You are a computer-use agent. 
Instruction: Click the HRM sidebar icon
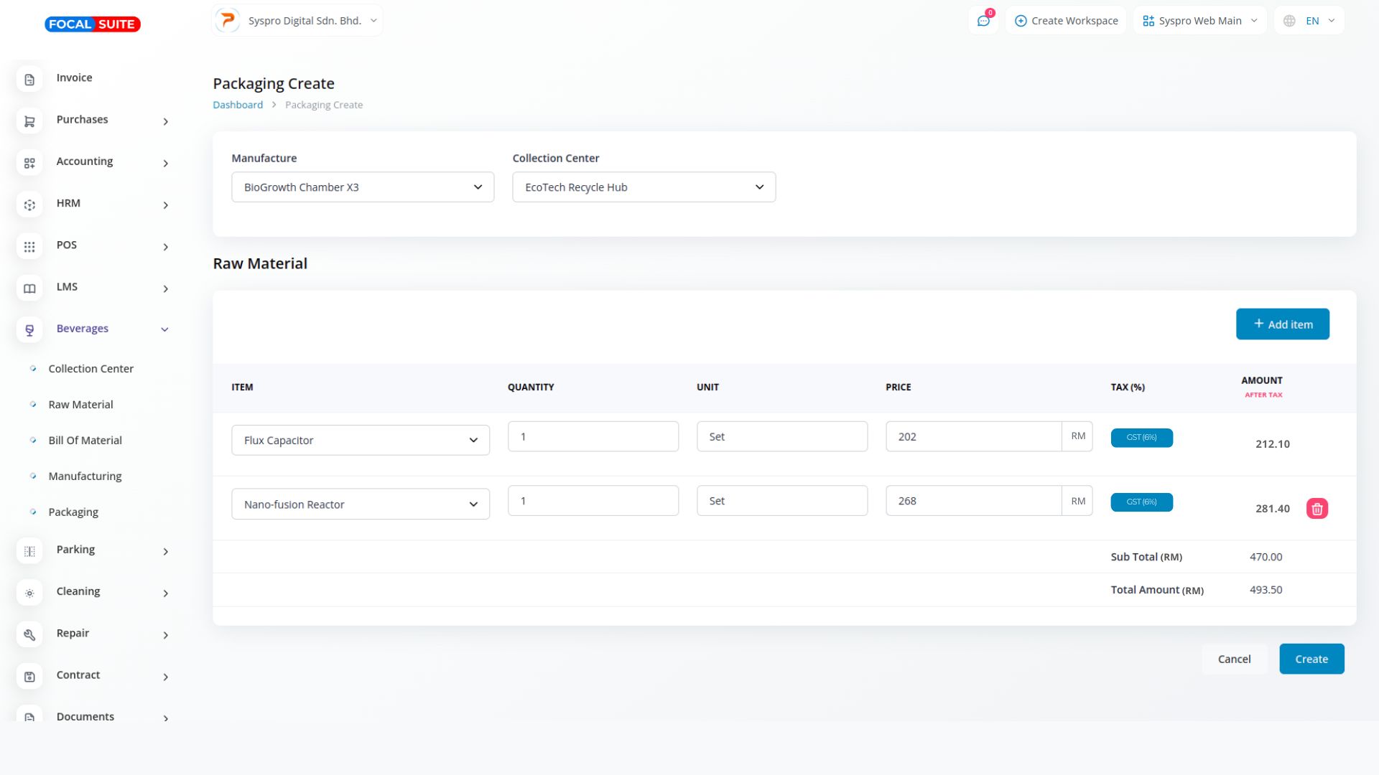point(29,205)
